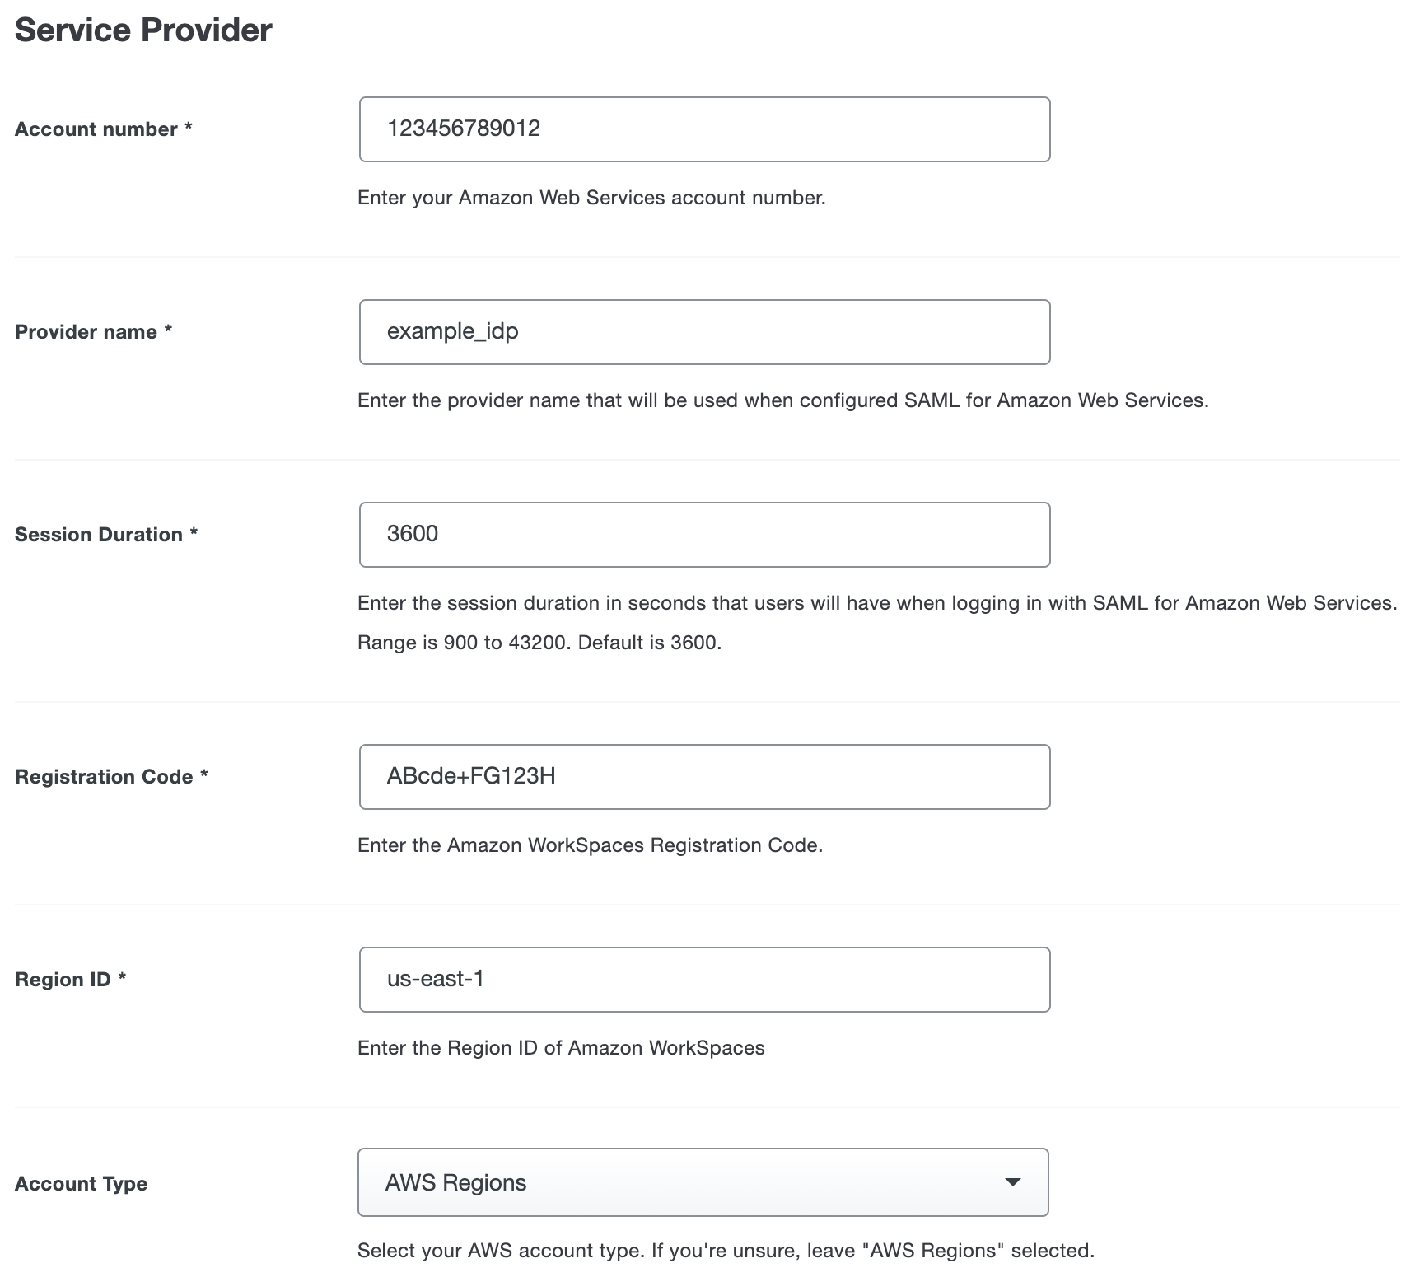Click the Region ID label
The height and width of the screenshot is (1282, 1415).
(62, 979)
